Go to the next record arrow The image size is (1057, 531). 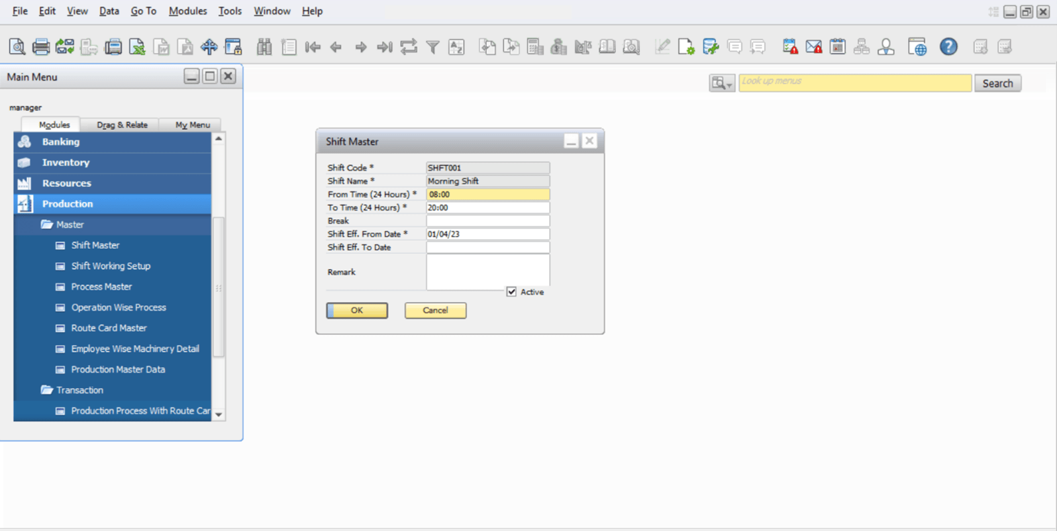click(x=360, y=47)
